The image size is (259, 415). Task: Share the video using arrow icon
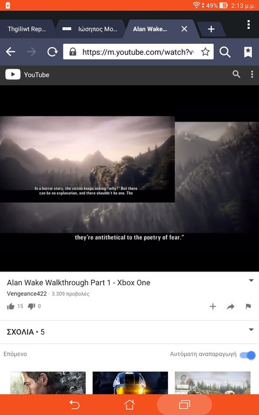[230, 307]
